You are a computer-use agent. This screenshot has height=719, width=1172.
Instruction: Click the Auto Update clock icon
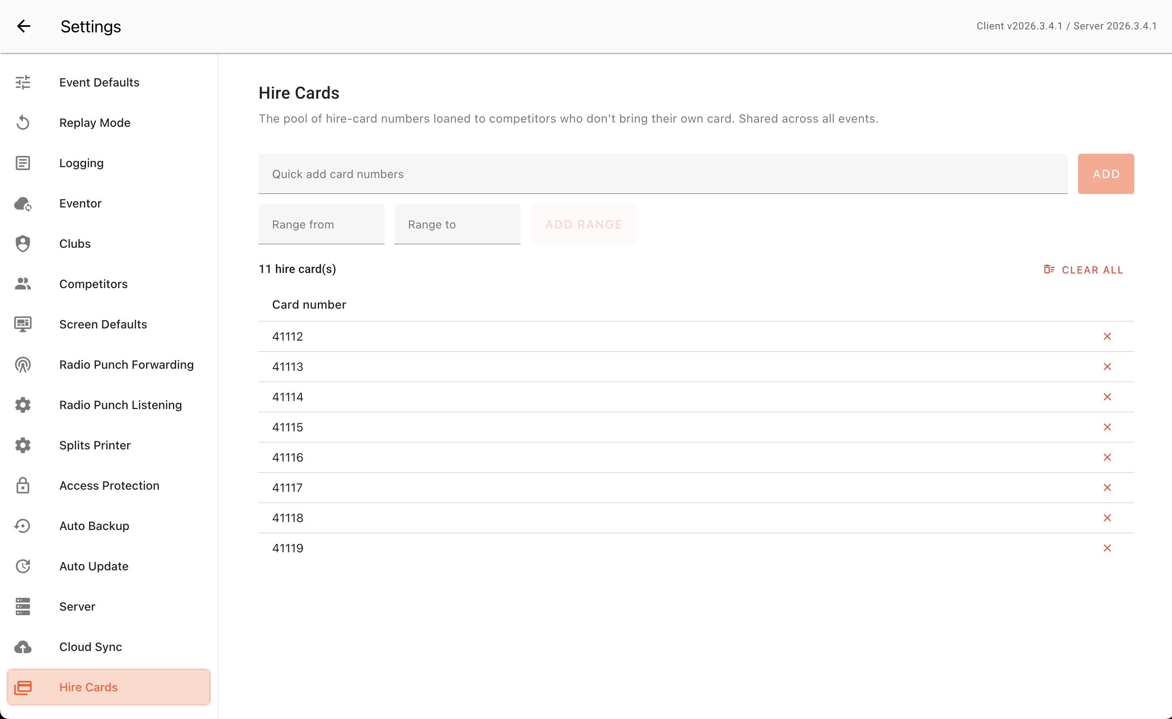pyautogui.click(x=23, y=566)
